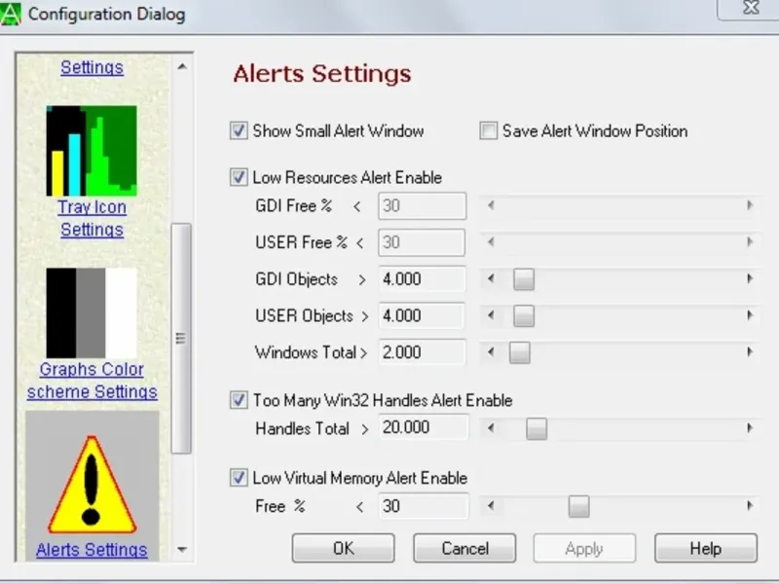The height and width of the screenshot is (584, 779).
Task: Click the Apply button
Action: [585, 548]
